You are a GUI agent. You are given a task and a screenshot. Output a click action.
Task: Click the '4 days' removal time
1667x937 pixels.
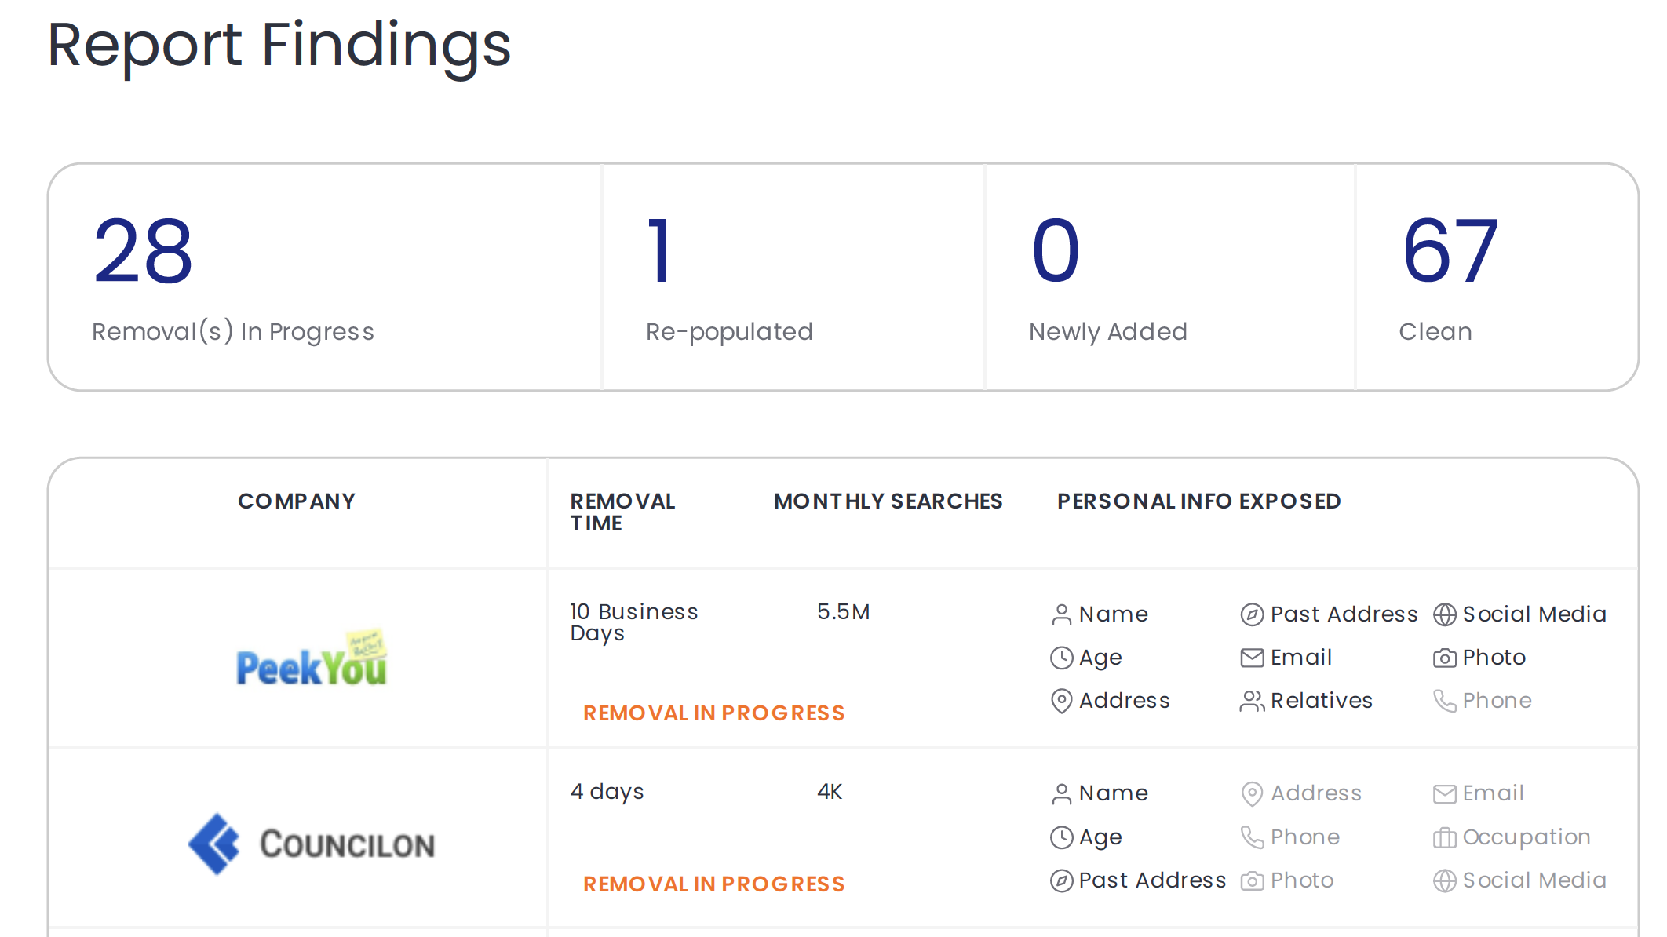[607, 791]
